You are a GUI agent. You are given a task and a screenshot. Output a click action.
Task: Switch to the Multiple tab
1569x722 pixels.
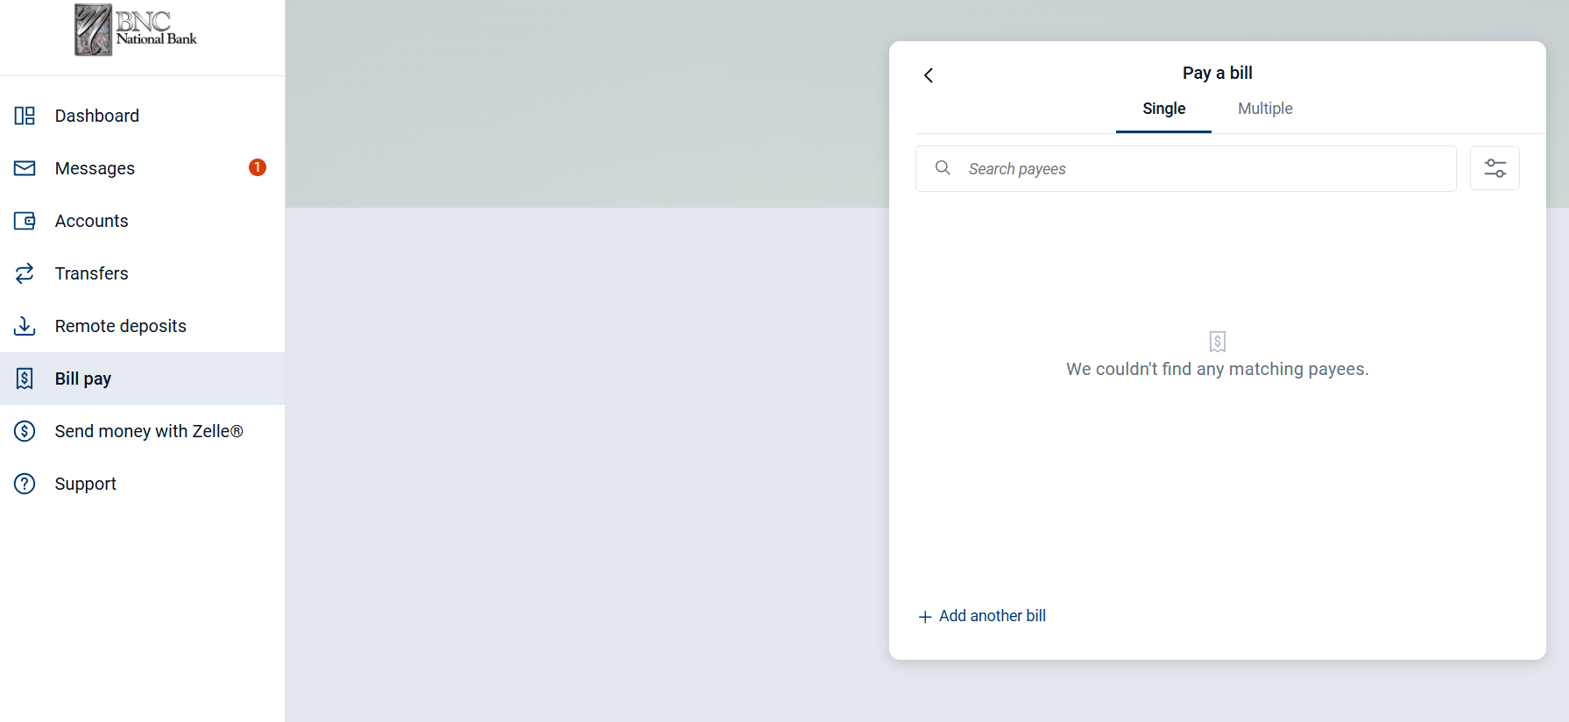[x=1265, y=109]
